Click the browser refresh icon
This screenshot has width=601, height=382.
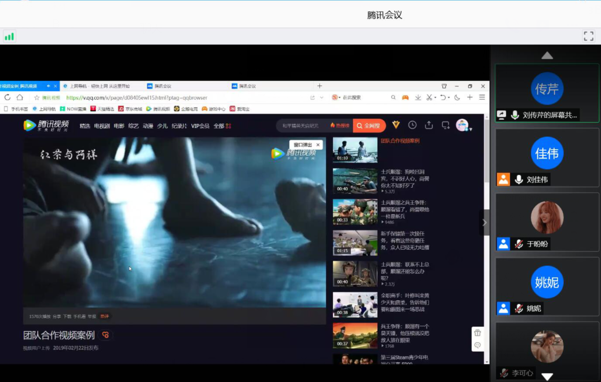[8, 98]
